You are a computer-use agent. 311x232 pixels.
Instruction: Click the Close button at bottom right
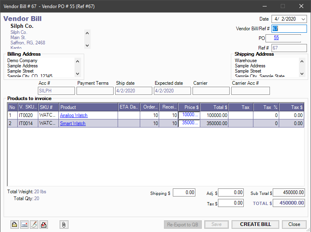[294, 224]
